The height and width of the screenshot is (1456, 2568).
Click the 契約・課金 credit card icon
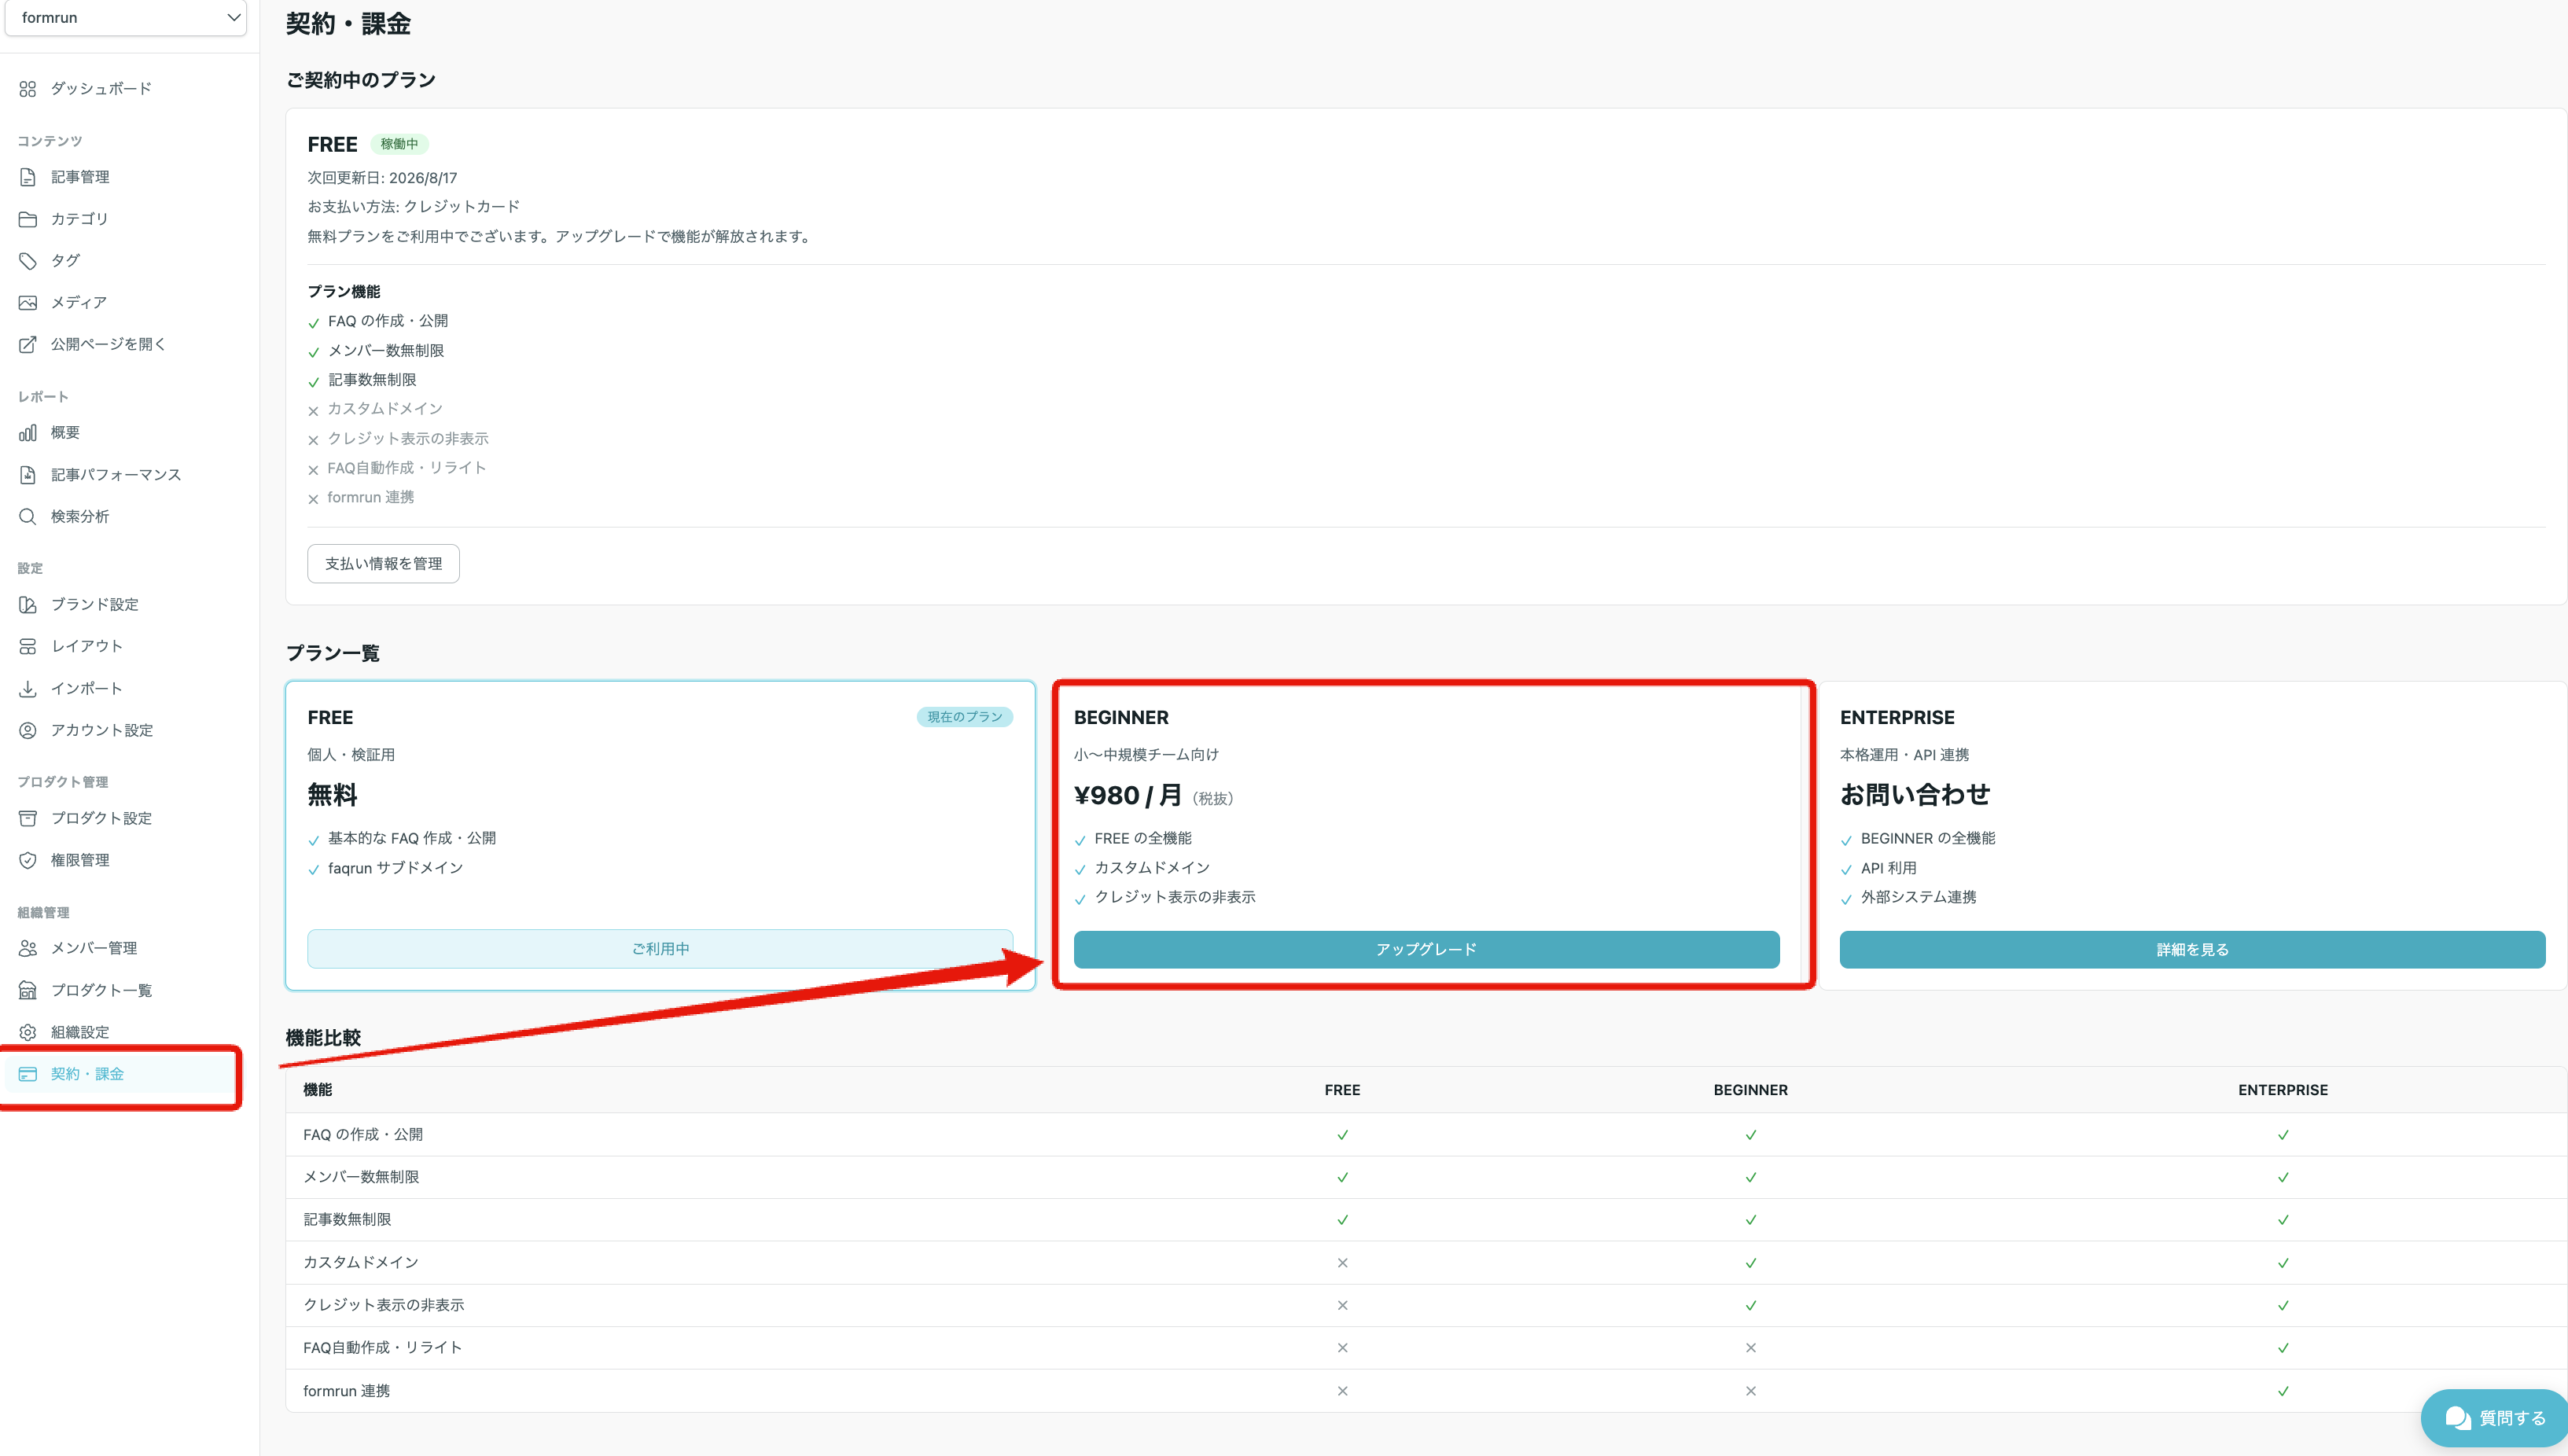28,1075
